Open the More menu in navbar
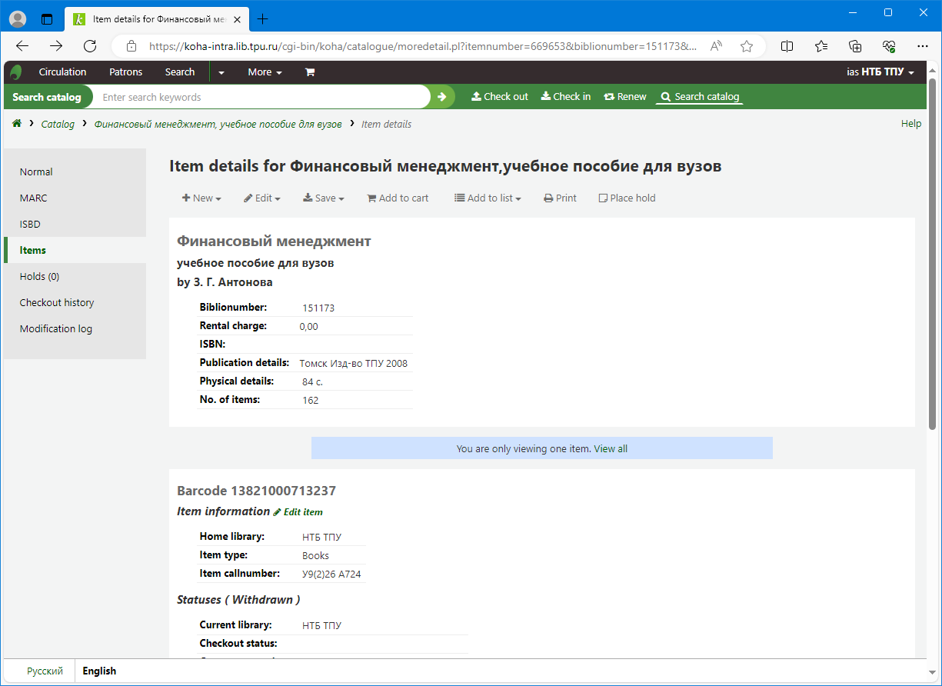The height and width of the screenshot is (686, 942). coord(265,72)
